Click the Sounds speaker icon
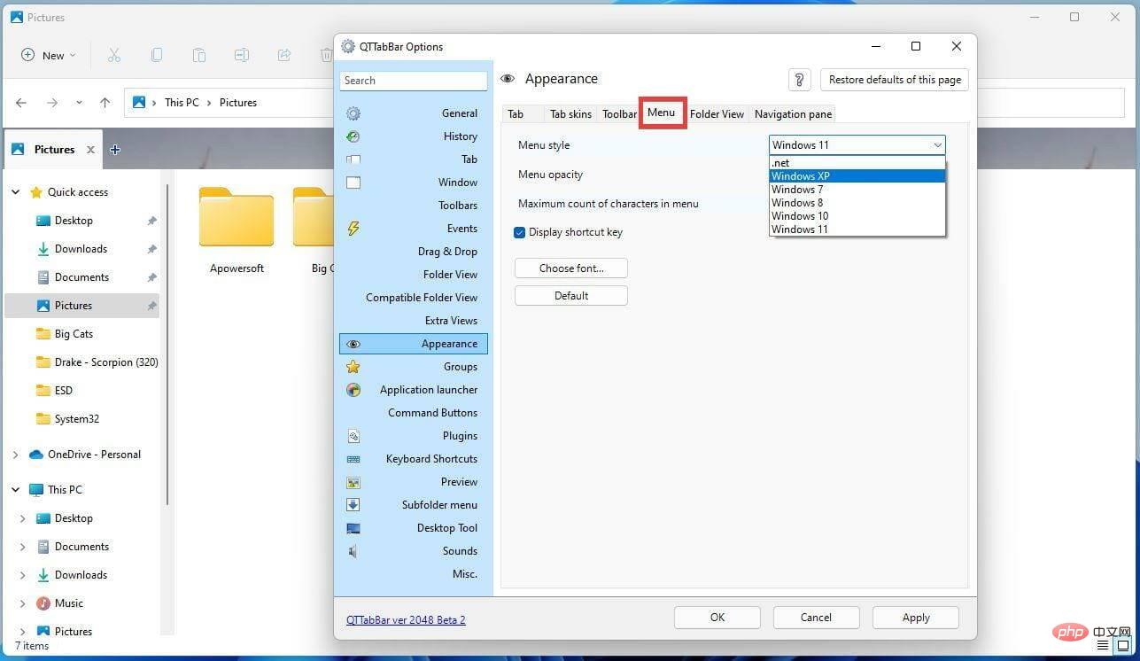Screen dimensions: 1140x661 (x=353, y=551)
